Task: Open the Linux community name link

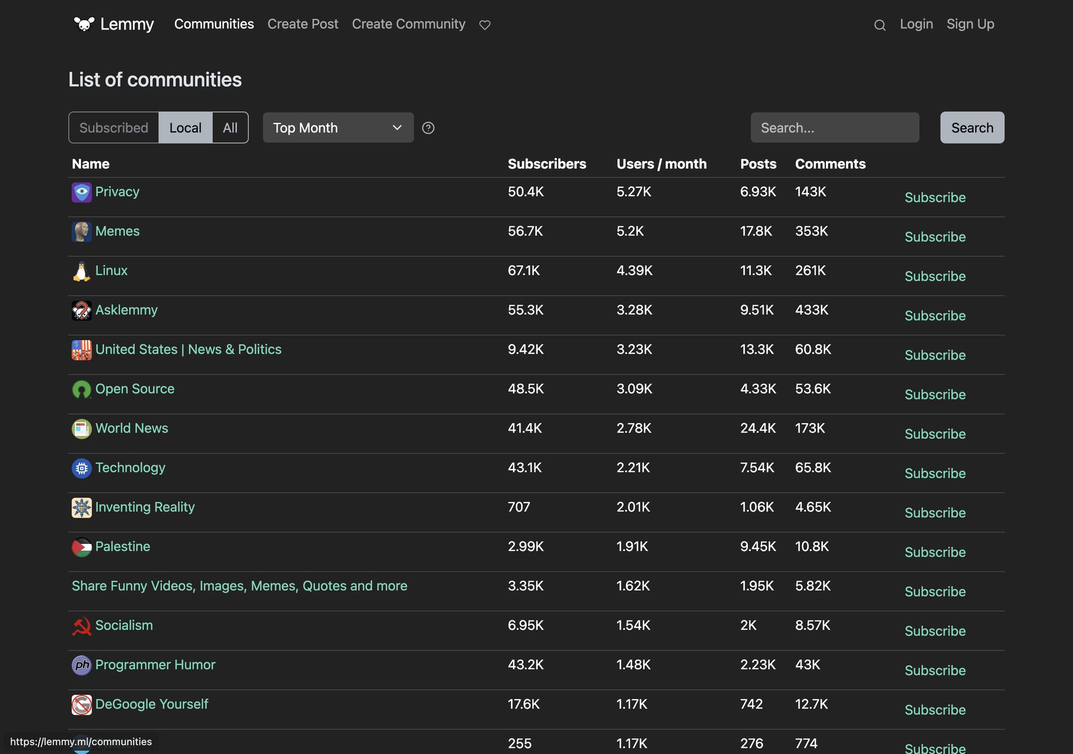Action: point(111,271)
